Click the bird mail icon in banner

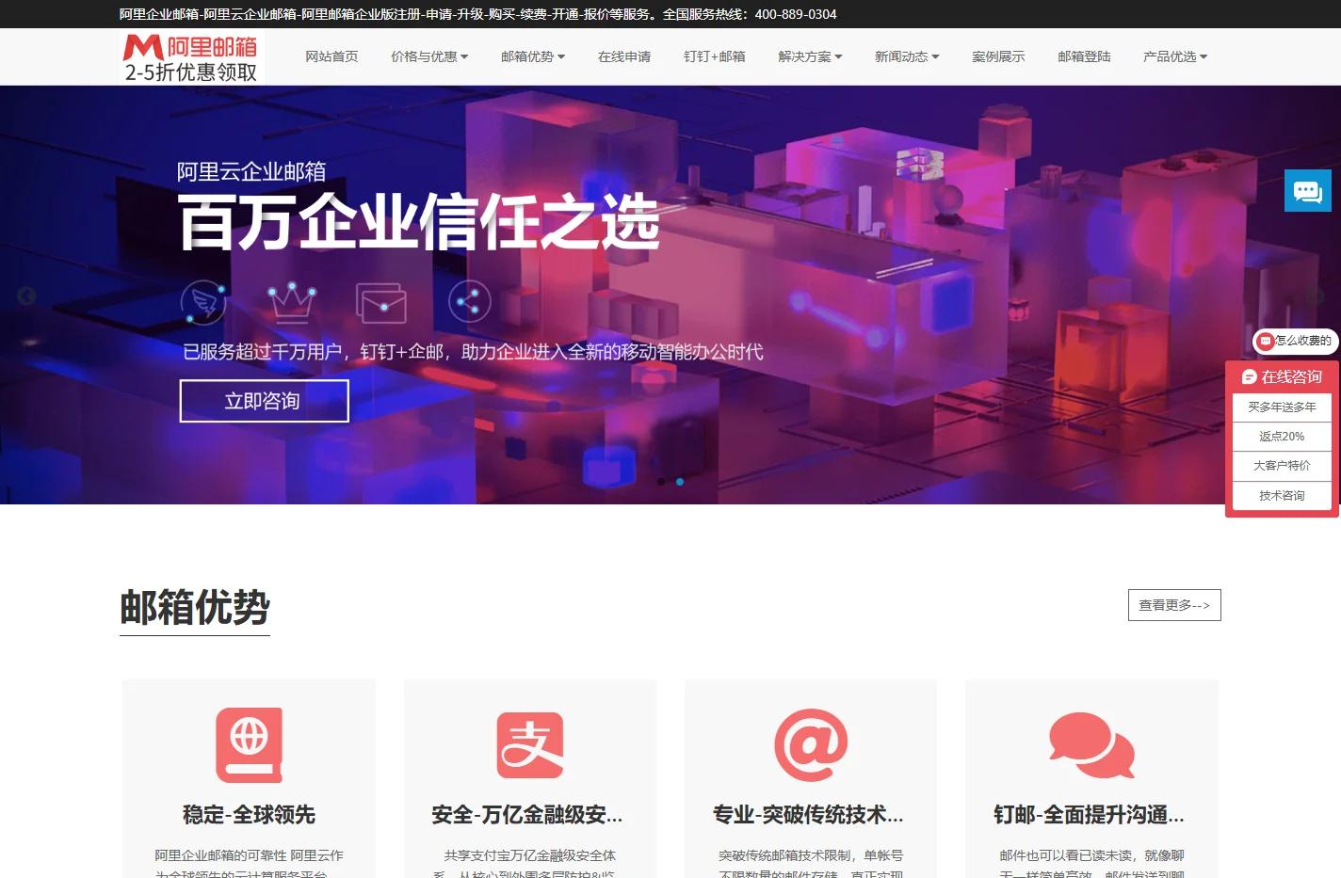click(203, 302)
